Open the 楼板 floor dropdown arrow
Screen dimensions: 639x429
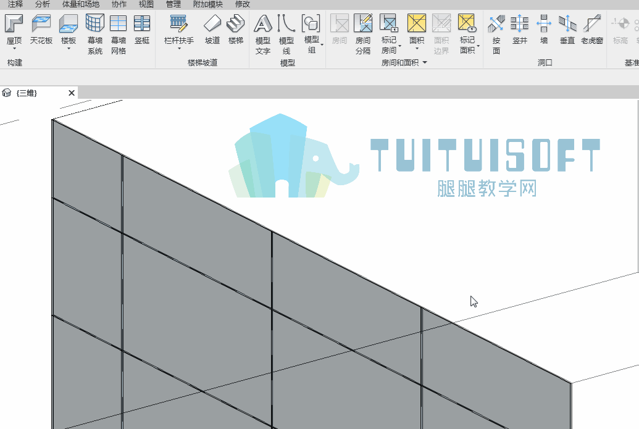coord(69,49)
